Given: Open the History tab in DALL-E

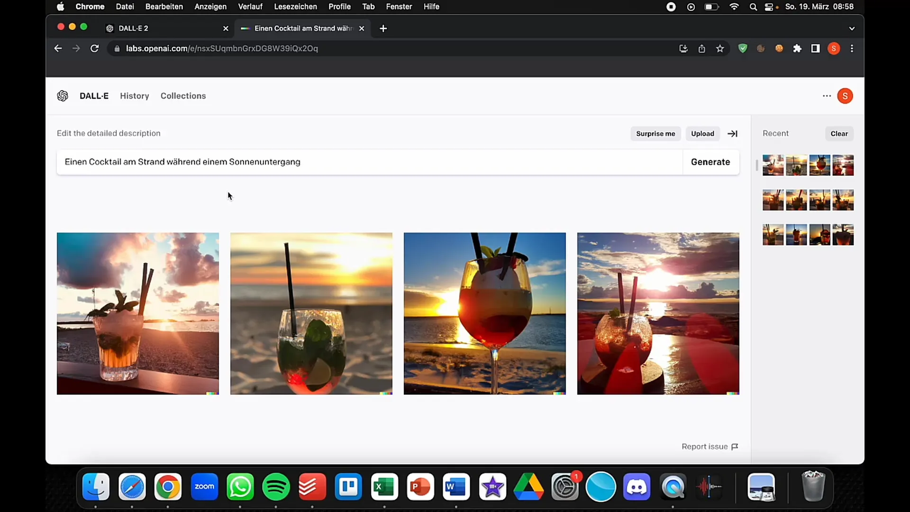Looking at the screenshot, I should tap(135, 96).
